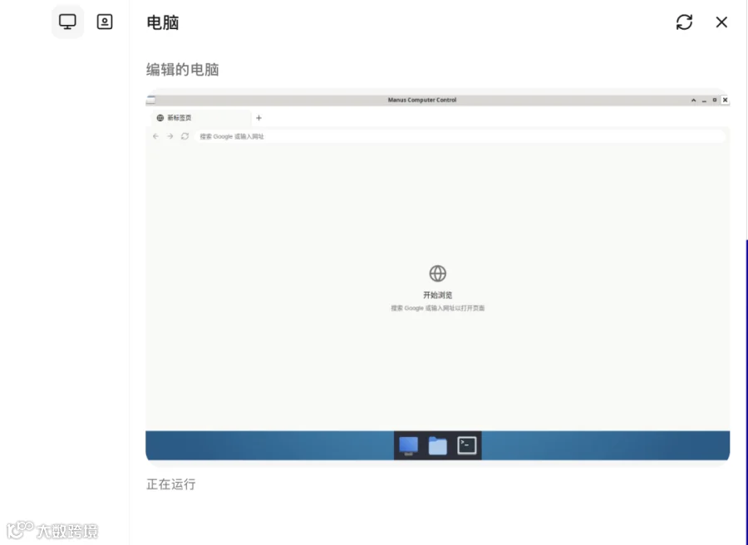Open the 新标签页 browser tab
This screenshot has width=748, height=545.
[201, 118]
